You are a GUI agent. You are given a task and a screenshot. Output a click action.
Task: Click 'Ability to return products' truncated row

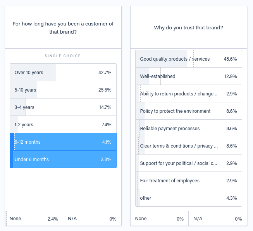point(189,93)
